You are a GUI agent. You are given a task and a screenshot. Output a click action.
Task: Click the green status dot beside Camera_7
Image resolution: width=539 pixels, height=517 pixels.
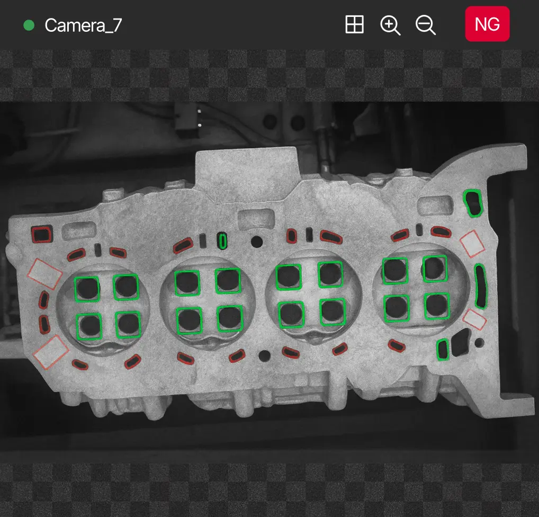(29, 25)
